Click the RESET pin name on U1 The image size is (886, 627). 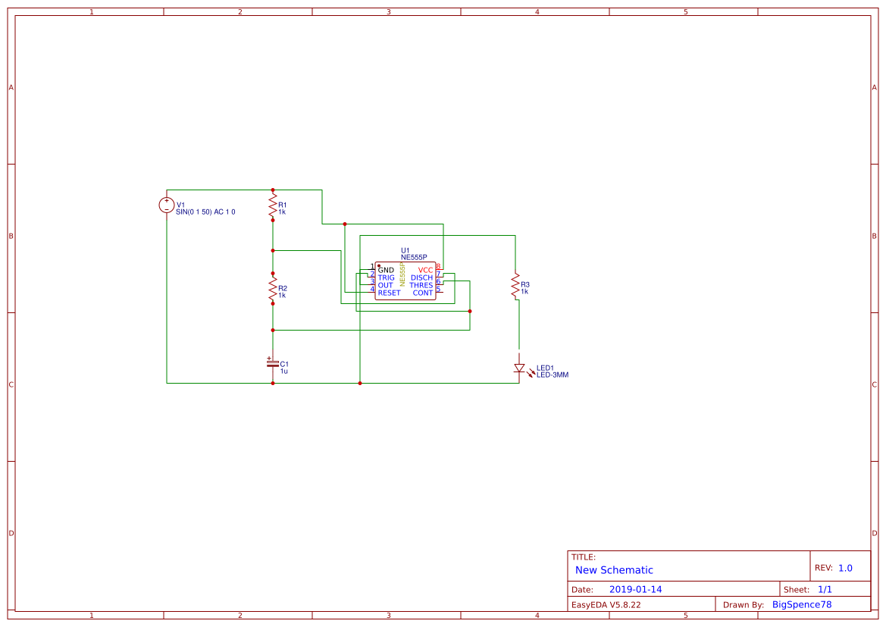pyautogui.click(x=390, y=293)
